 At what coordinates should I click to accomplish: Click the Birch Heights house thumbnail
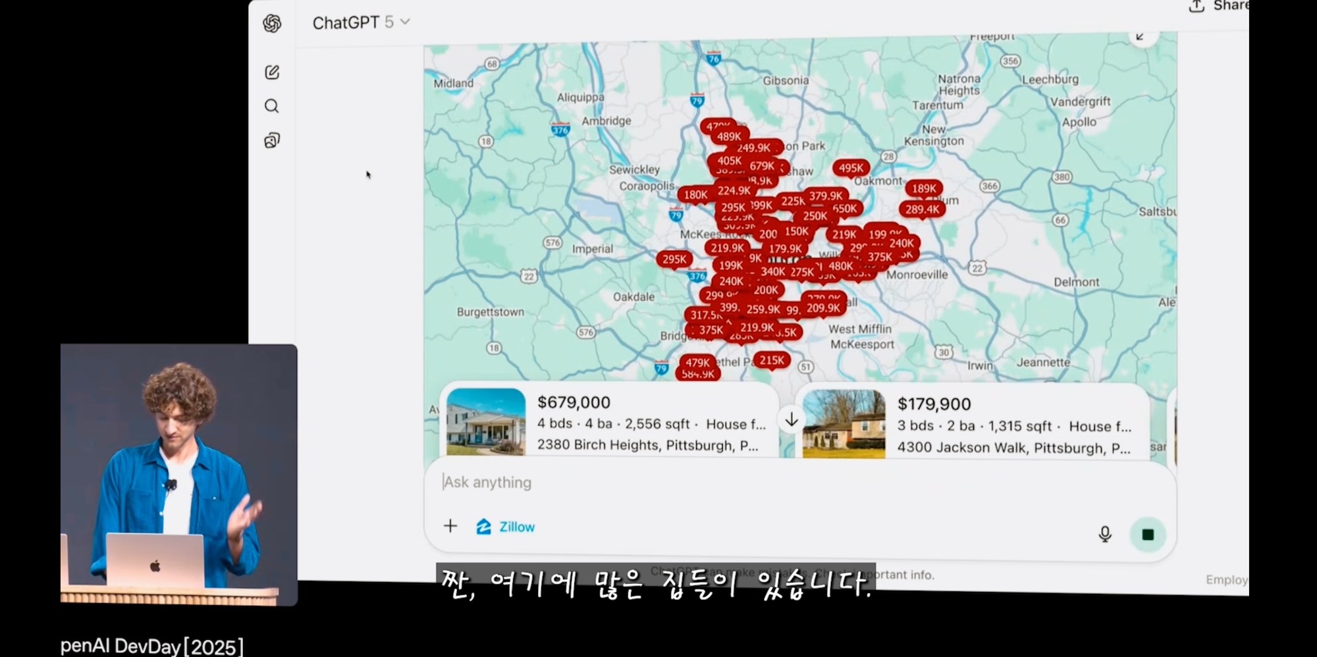coord(486,422)
